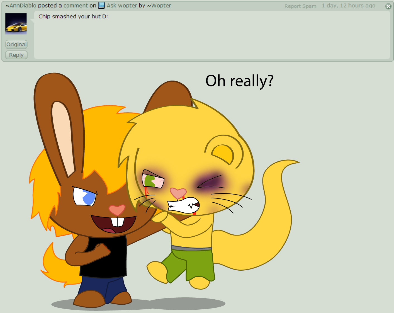Open AnnDiablo's yellow car avatar

click(16, 24)
